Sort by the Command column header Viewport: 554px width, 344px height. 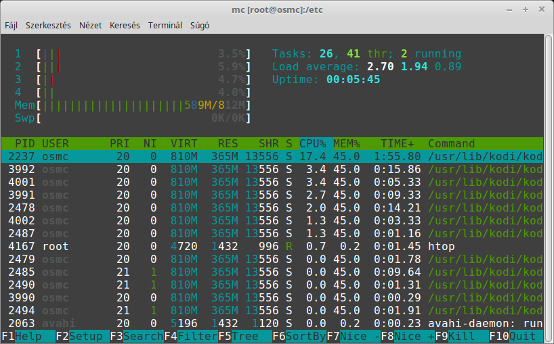(452, 144)
